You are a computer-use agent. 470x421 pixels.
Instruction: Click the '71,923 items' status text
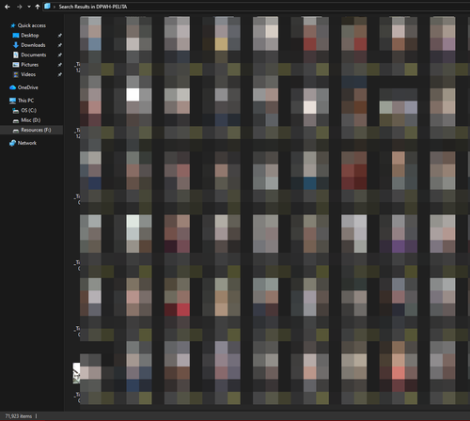pyautogui.click(x=19, y=416)
